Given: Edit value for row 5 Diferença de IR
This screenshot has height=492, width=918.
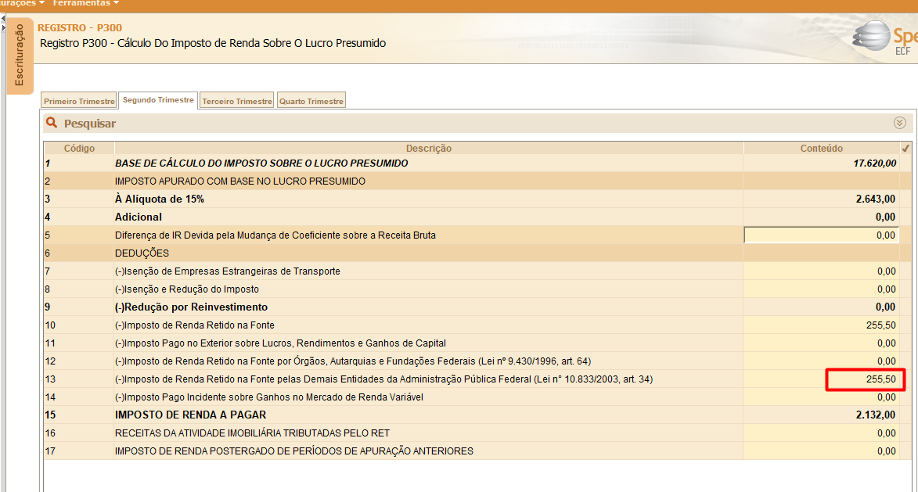Looking at the screenshot, I should click(x=822, y=235).
